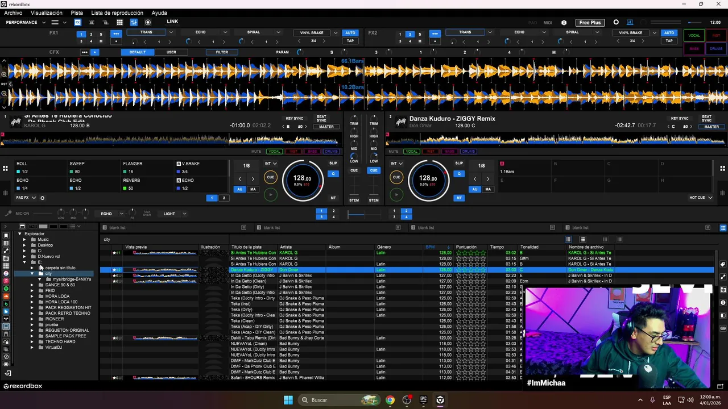Open the Lista de reproducción menu
This screenshot has width=728, height=409.
[117, 12]
